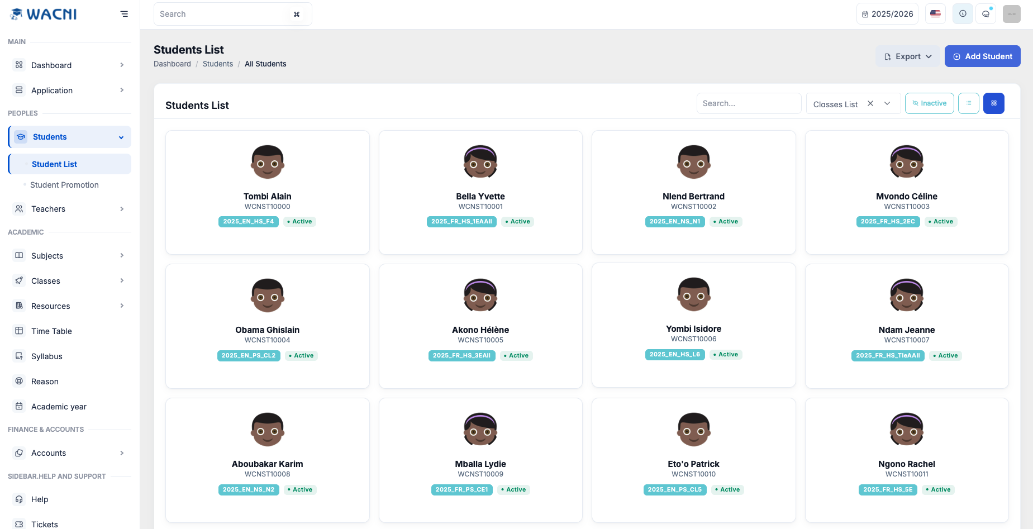
Task: Open Student Promotion submenu item
Action: [x=64, y=185]
